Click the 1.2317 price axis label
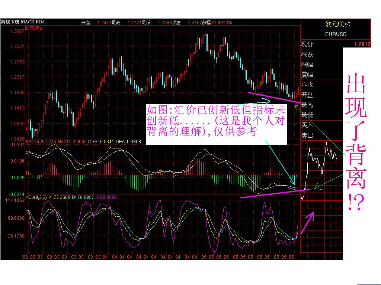Viewport: 381px width, 285px height. (x=17, y=77)
